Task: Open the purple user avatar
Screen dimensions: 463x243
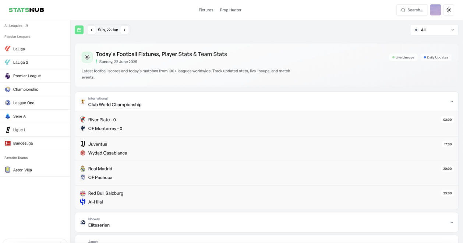Action: [x=435, y=10]
